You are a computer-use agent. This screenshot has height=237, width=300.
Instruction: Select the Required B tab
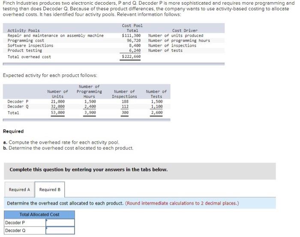click(50, 190)
